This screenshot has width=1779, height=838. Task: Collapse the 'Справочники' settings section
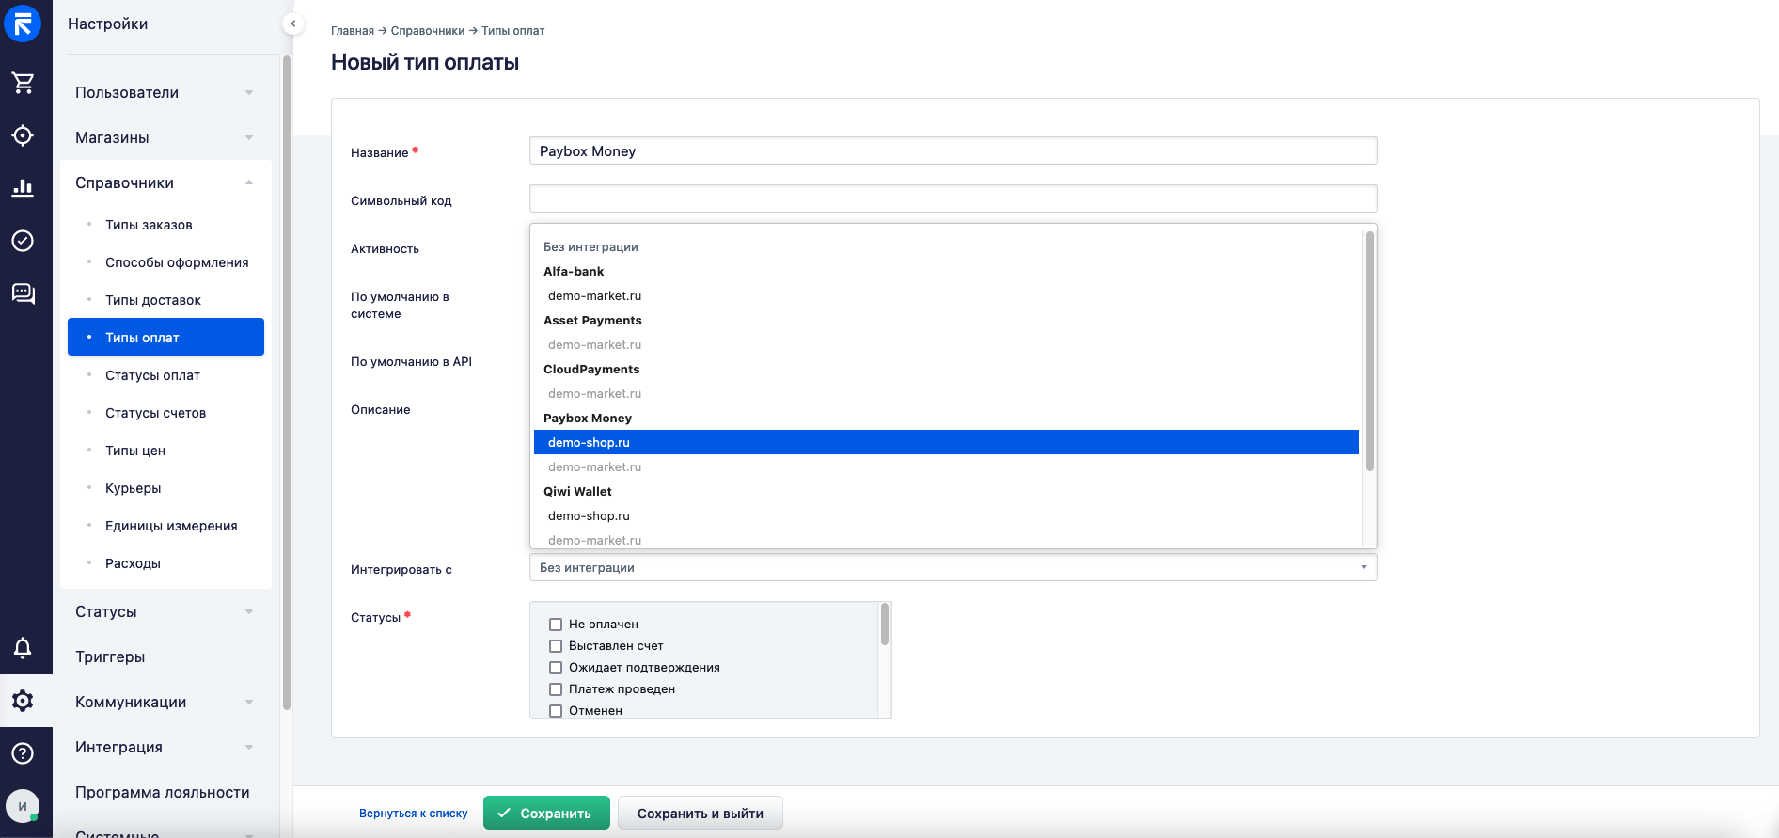pyautogui.click(x=165, y=182)
